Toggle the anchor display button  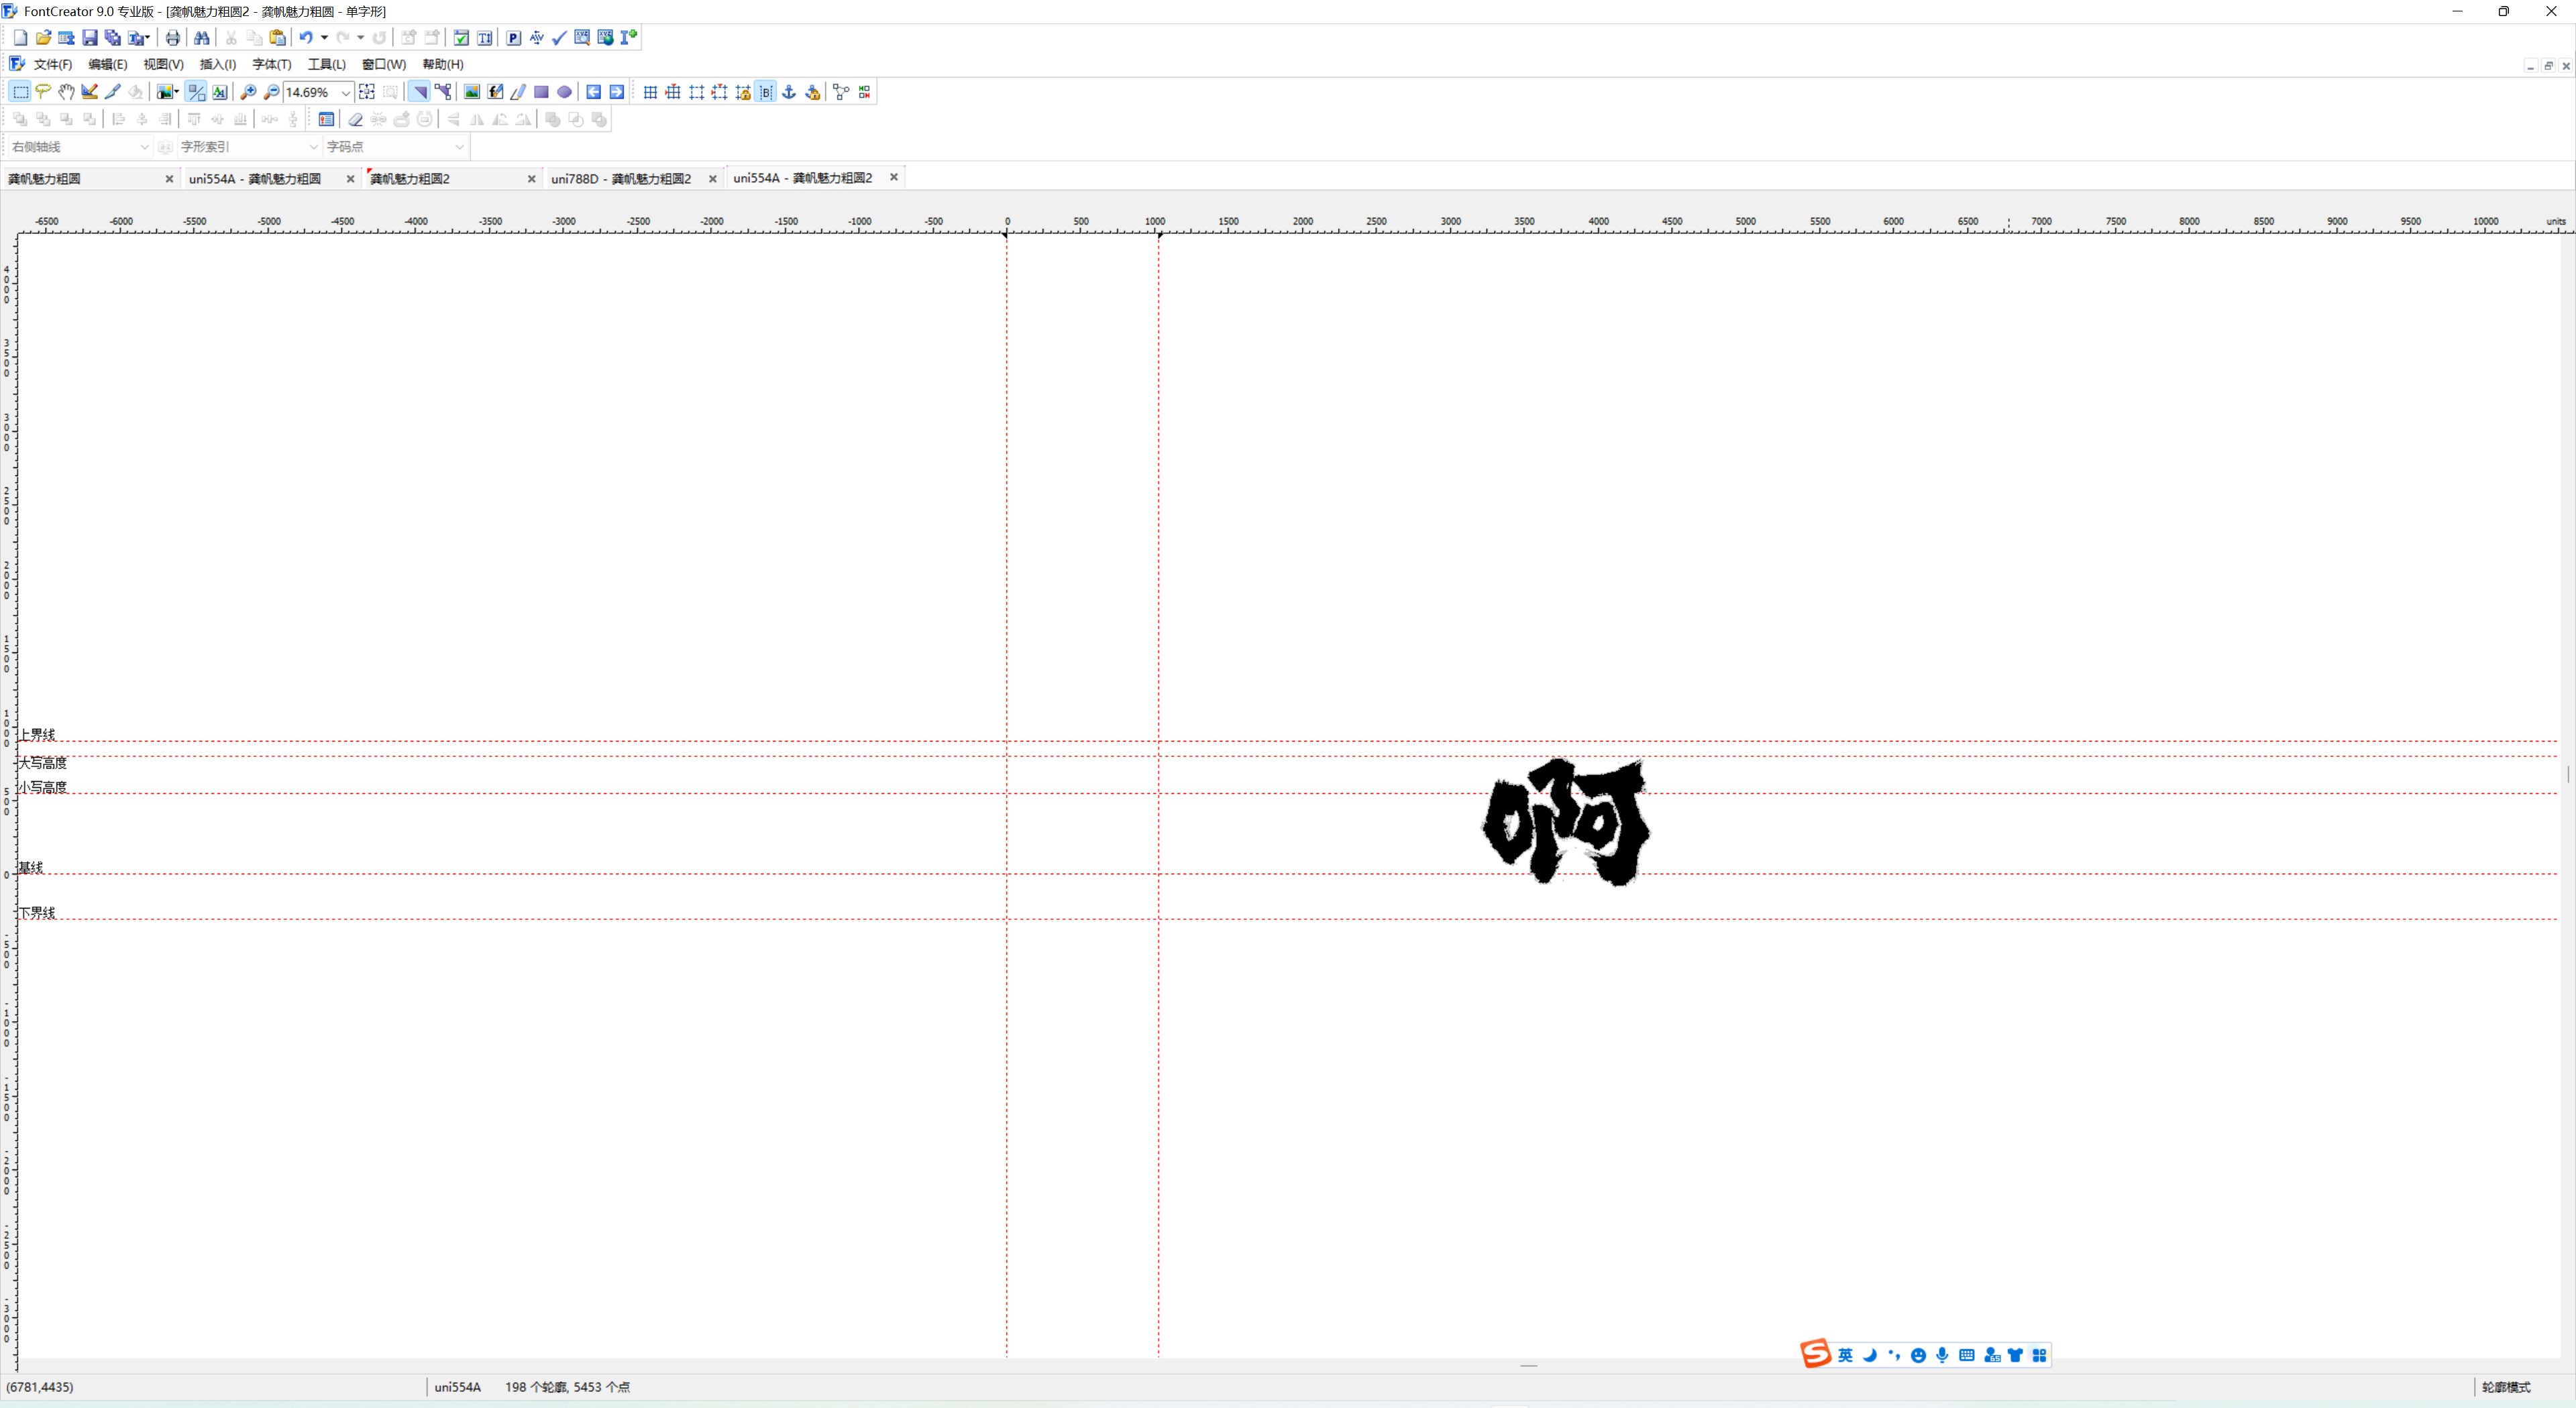click(789, 92)
